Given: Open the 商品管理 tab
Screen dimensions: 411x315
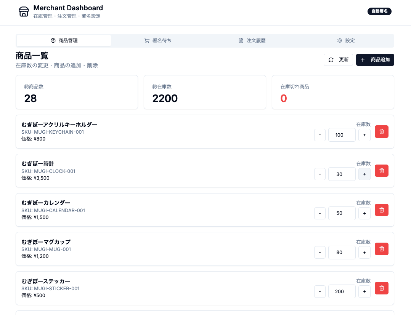Looking at the screenshot, I should coord(64,40).
